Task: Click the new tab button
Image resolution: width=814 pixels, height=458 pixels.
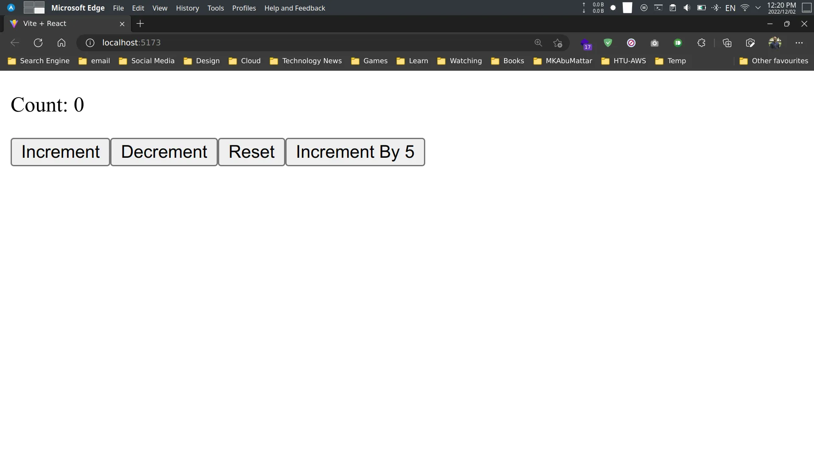Action: (140, 23)
